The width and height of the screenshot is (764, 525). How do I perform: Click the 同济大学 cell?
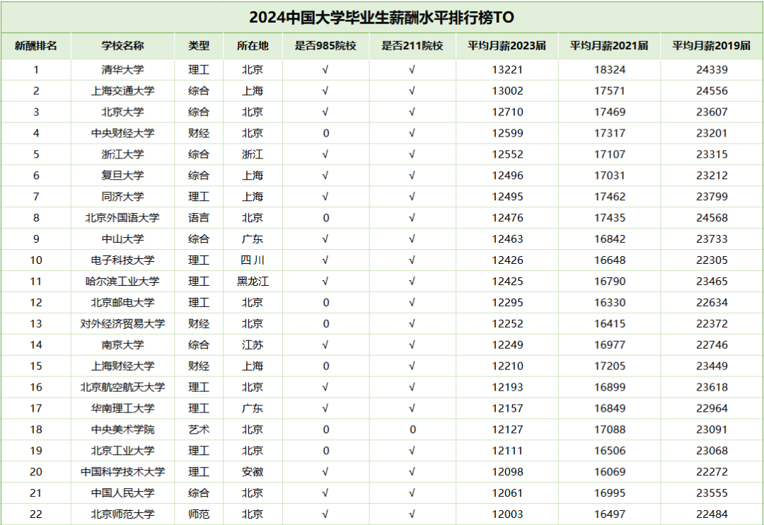[123, 197]
